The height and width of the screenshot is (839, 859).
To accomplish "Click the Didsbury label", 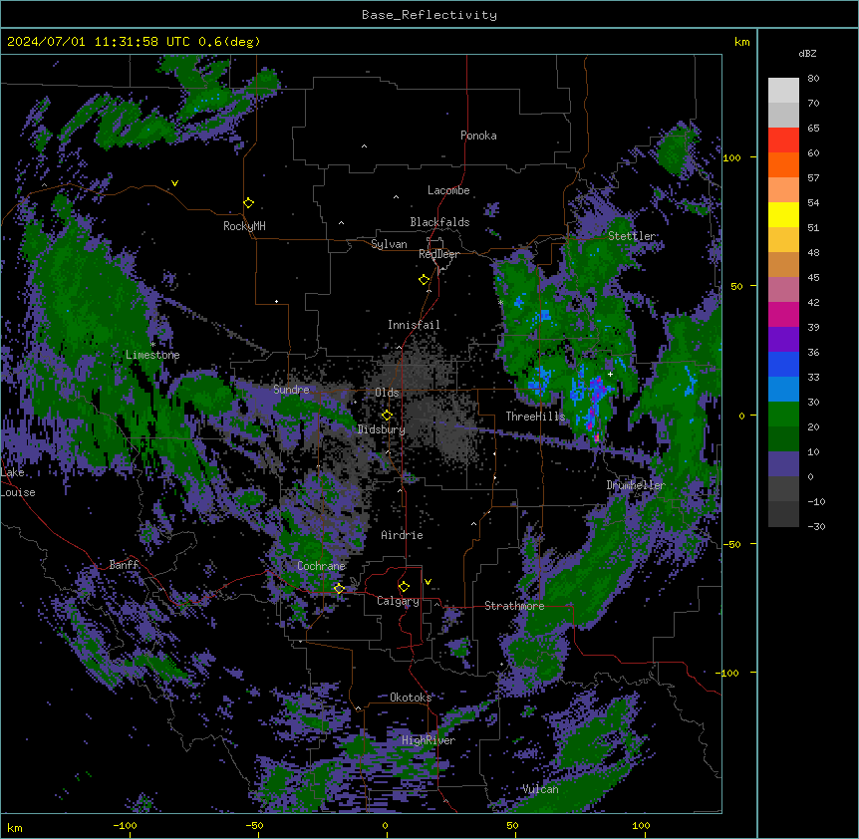I will [382, 429].
